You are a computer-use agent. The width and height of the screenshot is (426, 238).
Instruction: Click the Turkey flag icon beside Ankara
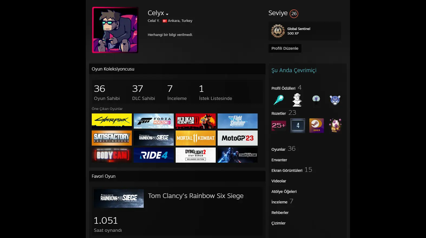[165, 21]
